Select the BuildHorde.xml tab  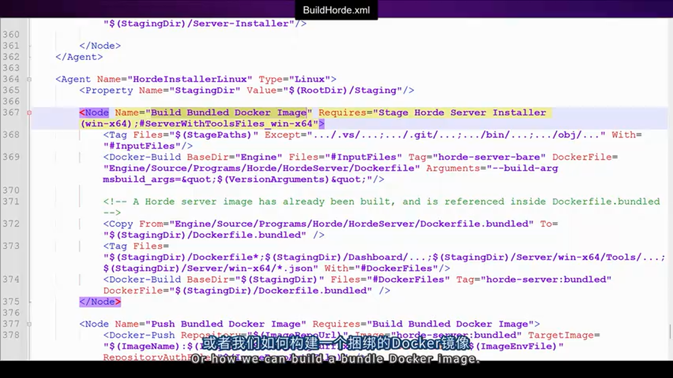click(x=336, y=9)
